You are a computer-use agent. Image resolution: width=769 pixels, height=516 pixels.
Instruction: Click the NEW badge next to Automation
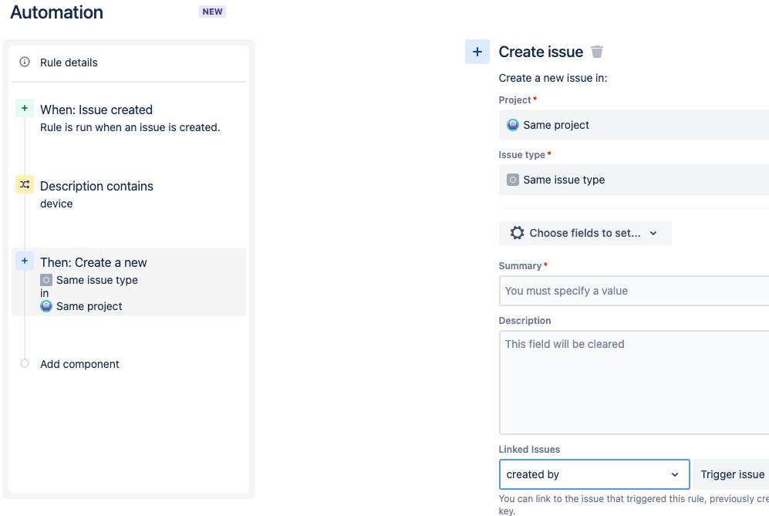[212, 12]
